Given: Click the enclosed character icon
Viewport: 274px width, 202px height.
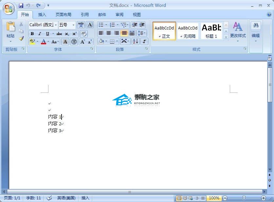Looking at the screenshot, I should [x=74, y=42].
